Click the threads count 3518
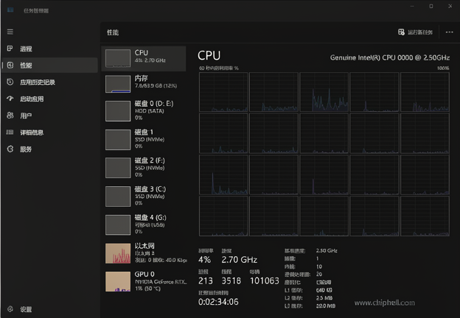This screenshot has height=318, width=460. (x=231, y=280)
